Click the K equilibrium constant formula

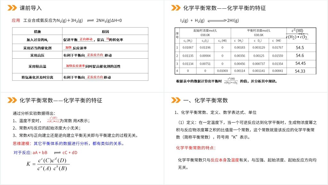[48, 164]
